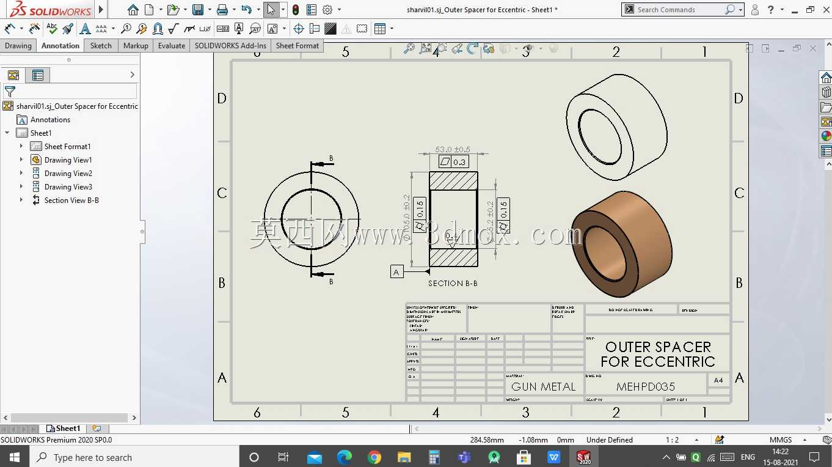The image size is (832, 467).
Task: Open the Appearances task pane tab
Action: [826, 136]
